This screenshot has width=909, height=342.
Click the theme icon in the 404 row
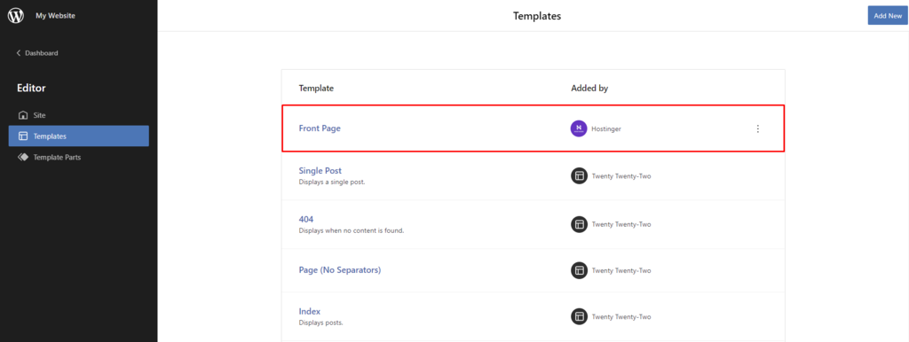579,224
